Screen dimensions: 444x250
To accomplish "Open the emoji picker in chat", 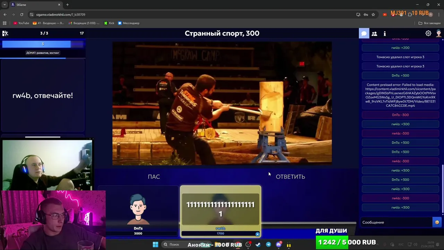I will (437, 222).
